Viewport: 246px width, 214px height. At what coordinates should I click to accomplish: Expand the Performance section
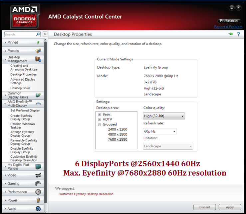[5, 192]
